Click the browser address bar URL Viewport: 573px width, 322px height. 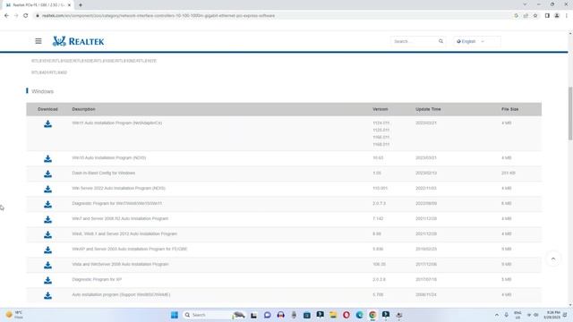tap(158, 16)
